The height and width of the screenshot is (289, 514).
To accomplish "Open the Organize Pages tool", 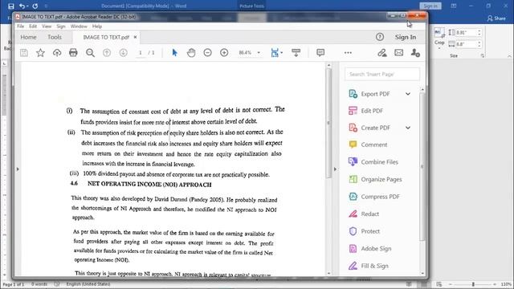I will 381,180.
